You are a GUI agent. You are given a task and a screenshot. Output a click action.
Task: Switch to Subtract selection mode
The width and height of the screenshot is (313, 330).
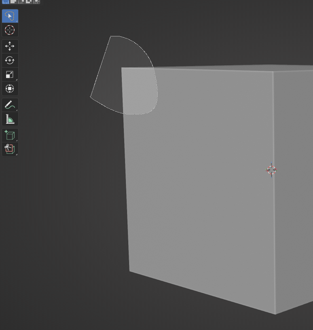(x=21, y=2)
